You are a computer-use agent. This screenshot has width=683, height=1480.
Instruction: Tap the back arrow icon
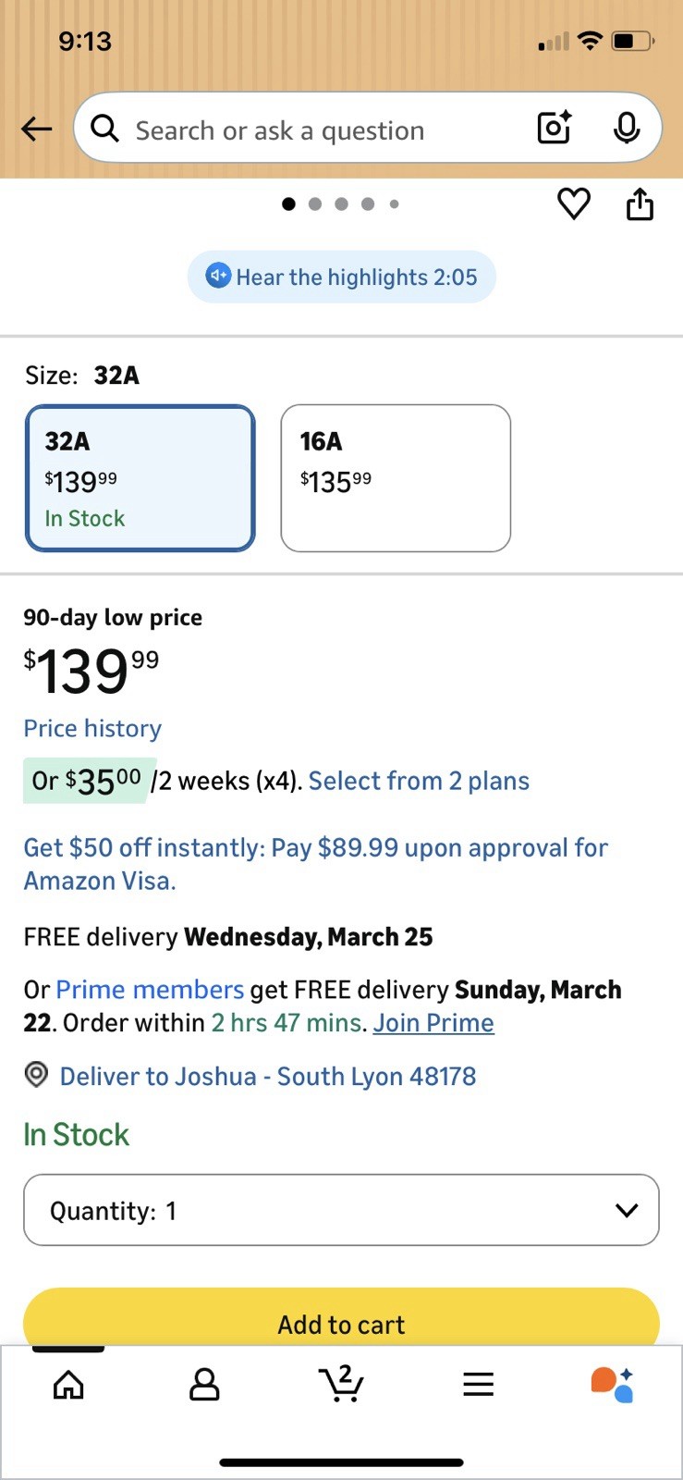37,129
